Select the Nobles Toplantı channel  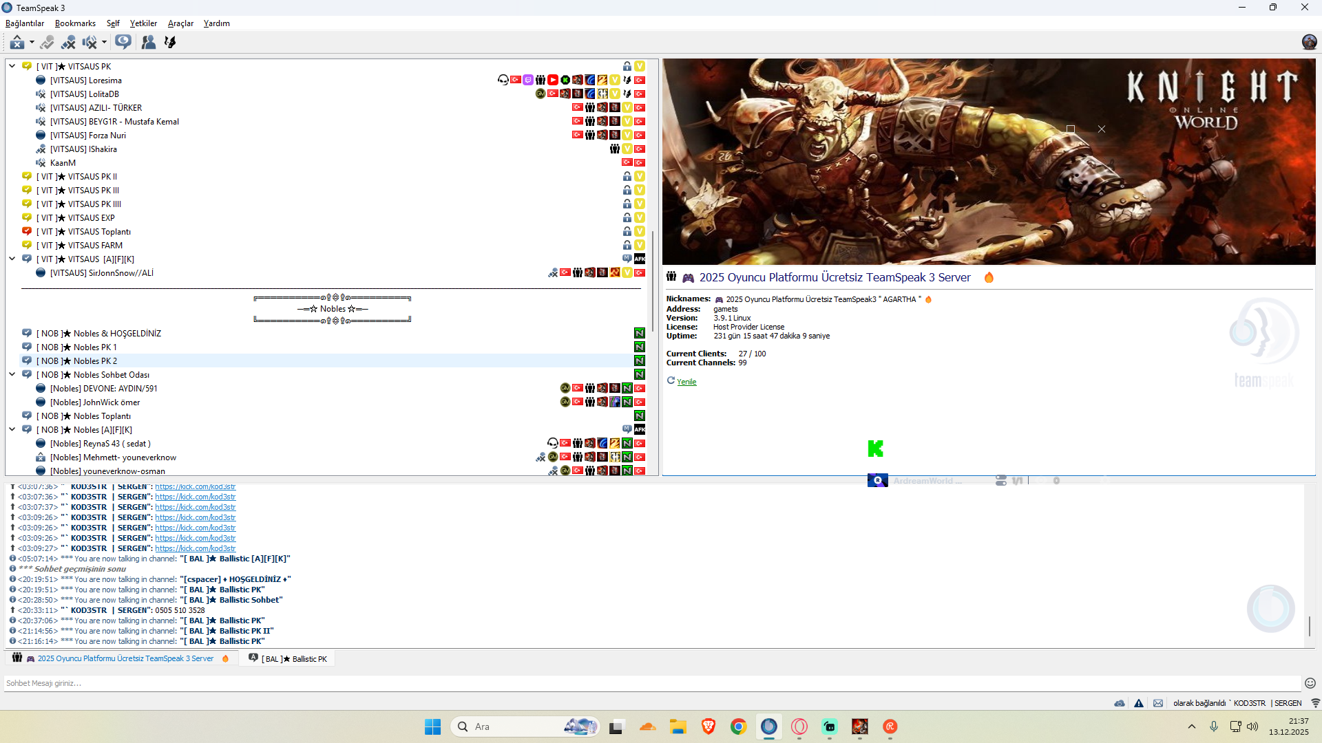[83, 416]
